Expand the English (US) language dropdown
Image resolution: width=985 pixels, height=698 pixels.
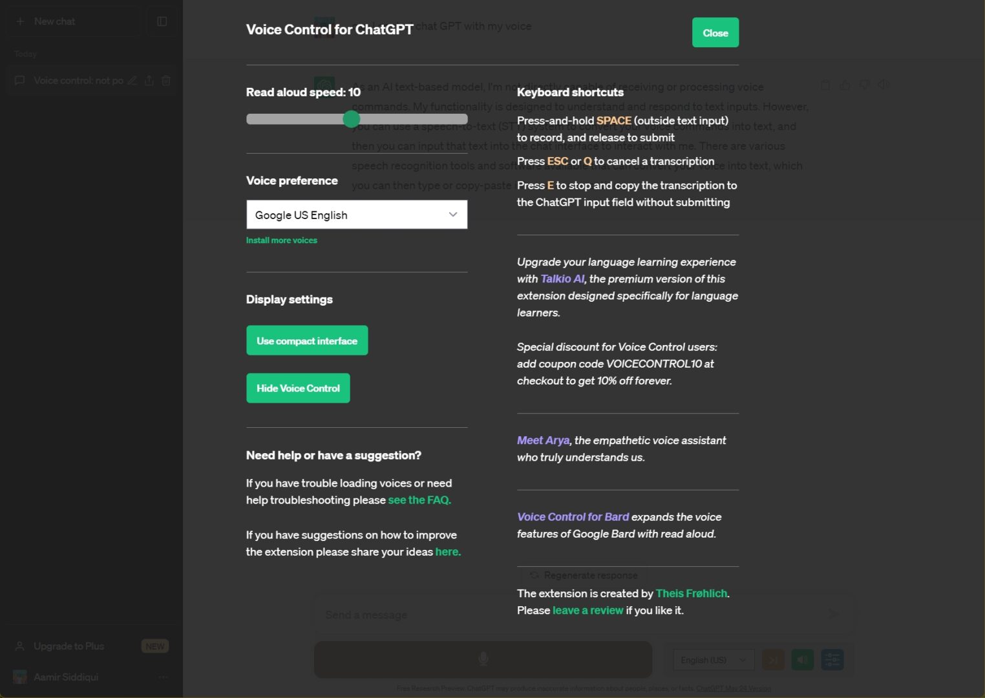click(713, 660)
